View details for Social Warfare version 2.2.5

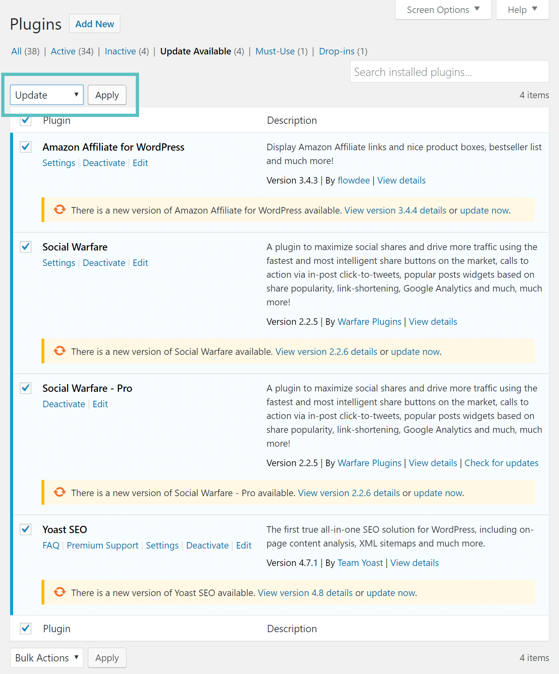pyautogui.click(x=433, y=322)
